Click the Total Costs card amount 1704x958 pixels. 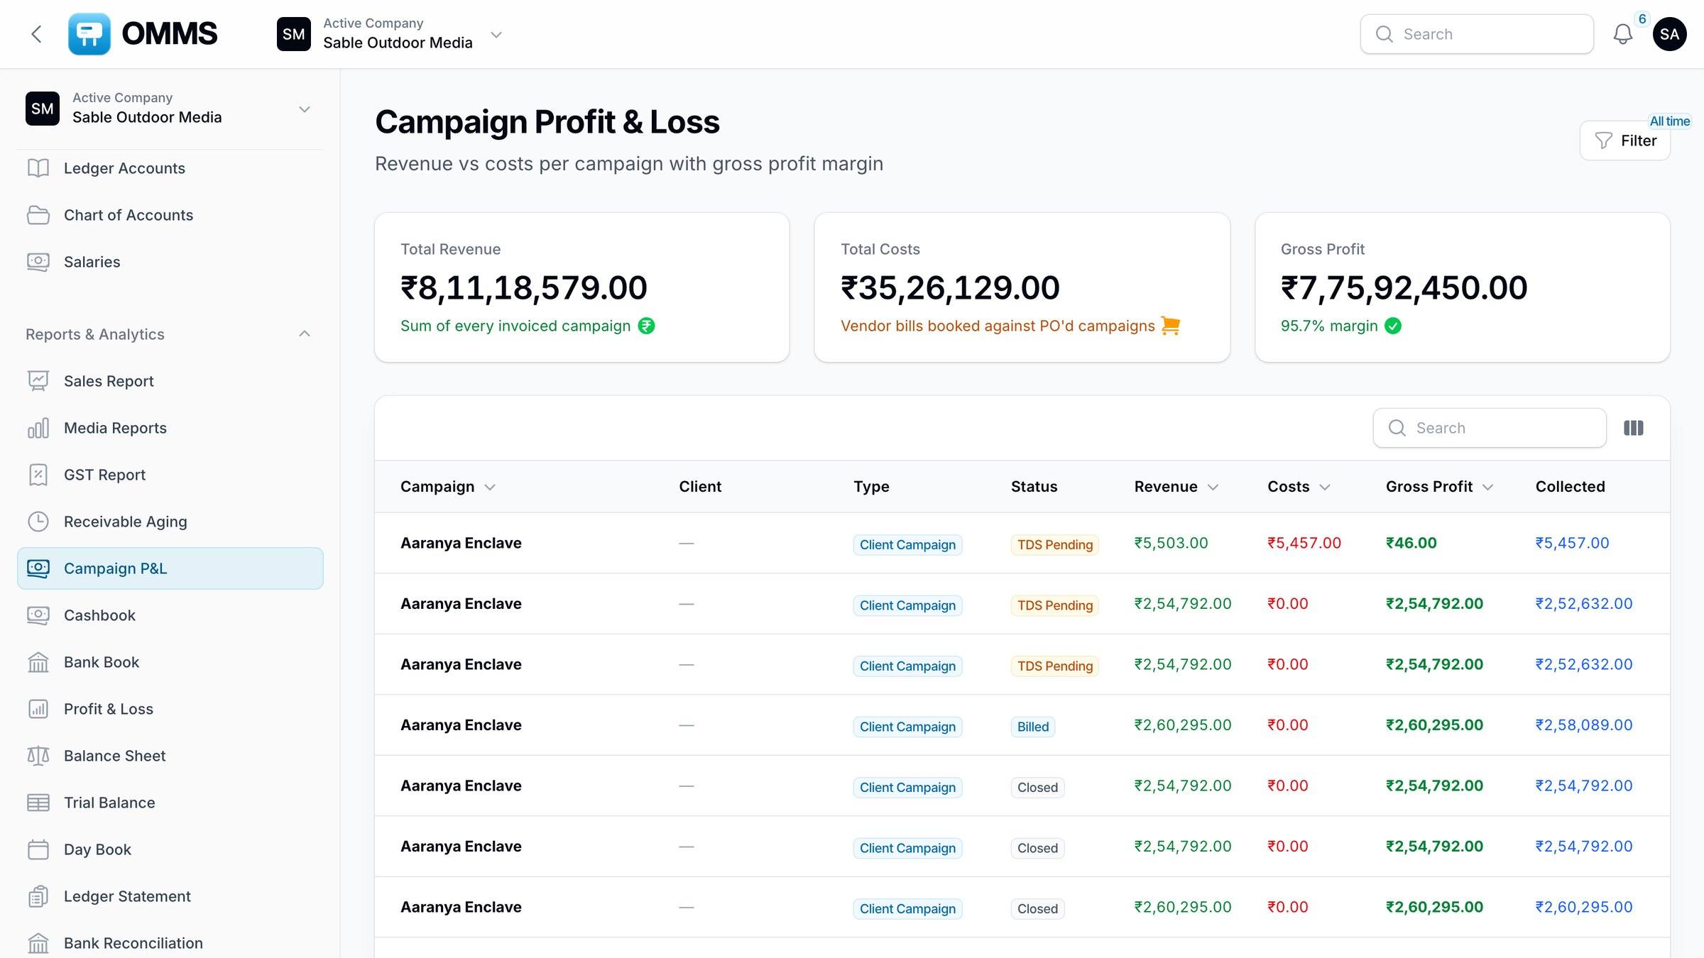click(x=950, y=287)
